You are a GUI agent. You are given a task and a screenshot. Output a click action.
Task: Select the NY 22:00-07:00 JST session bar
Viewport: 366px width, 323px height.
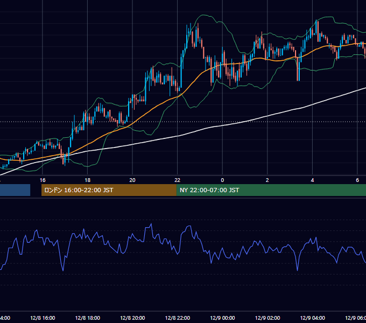pos(271,190)
